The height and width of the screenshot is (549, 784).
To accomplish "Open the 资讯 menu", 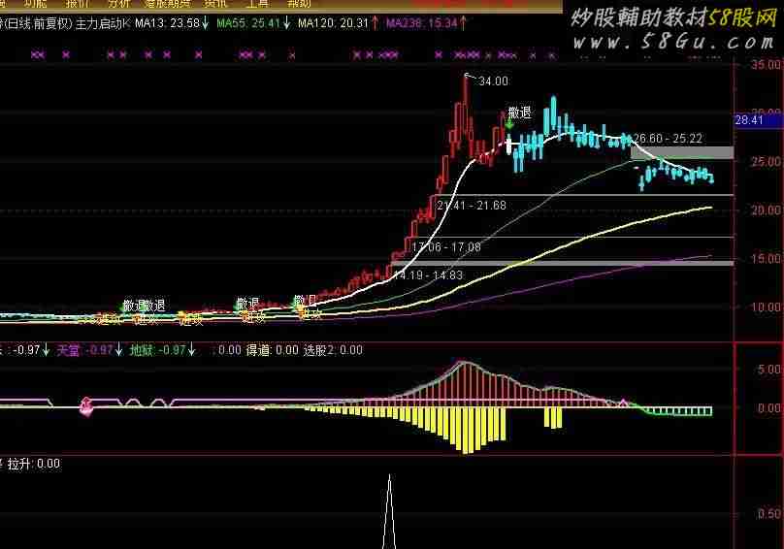I will tap(215, 4).
